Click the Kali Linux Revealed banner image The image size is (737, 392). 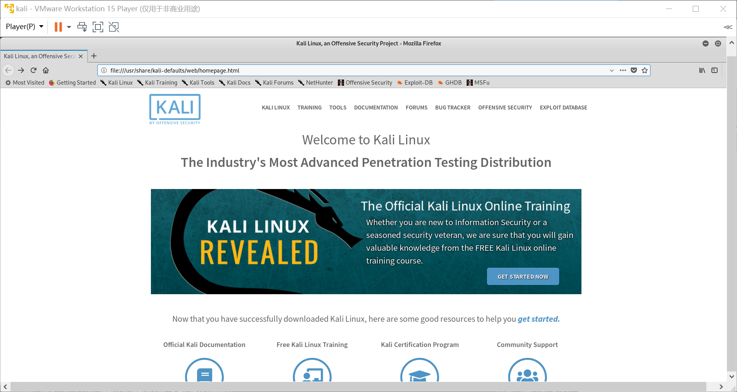click(x=366, y=241)
